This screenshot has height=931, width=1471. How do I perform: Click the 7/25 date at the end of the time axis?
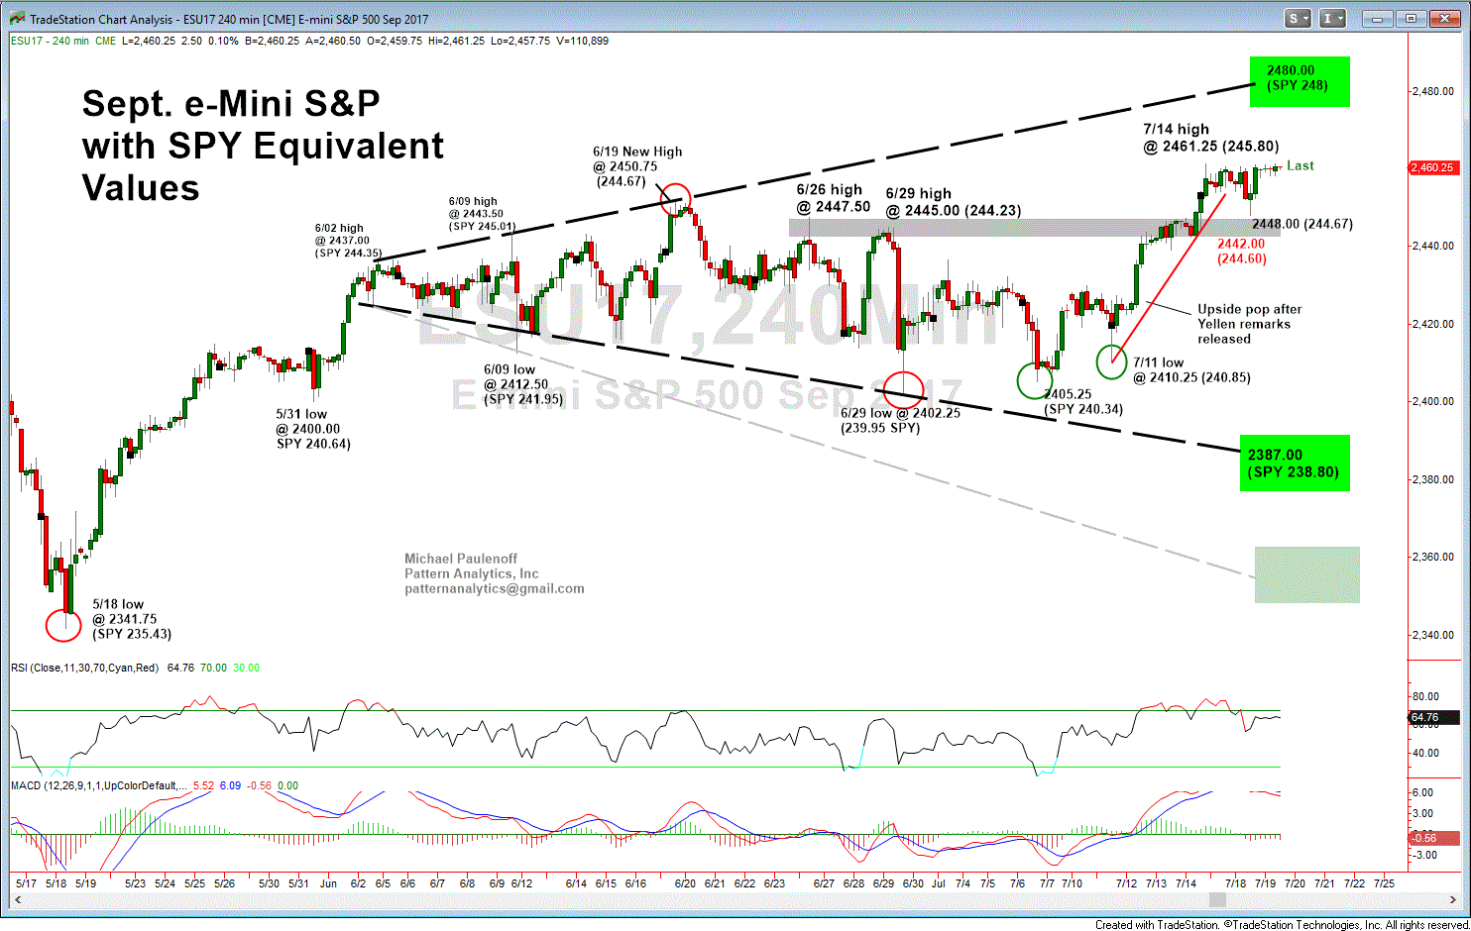coord(1383,883)
